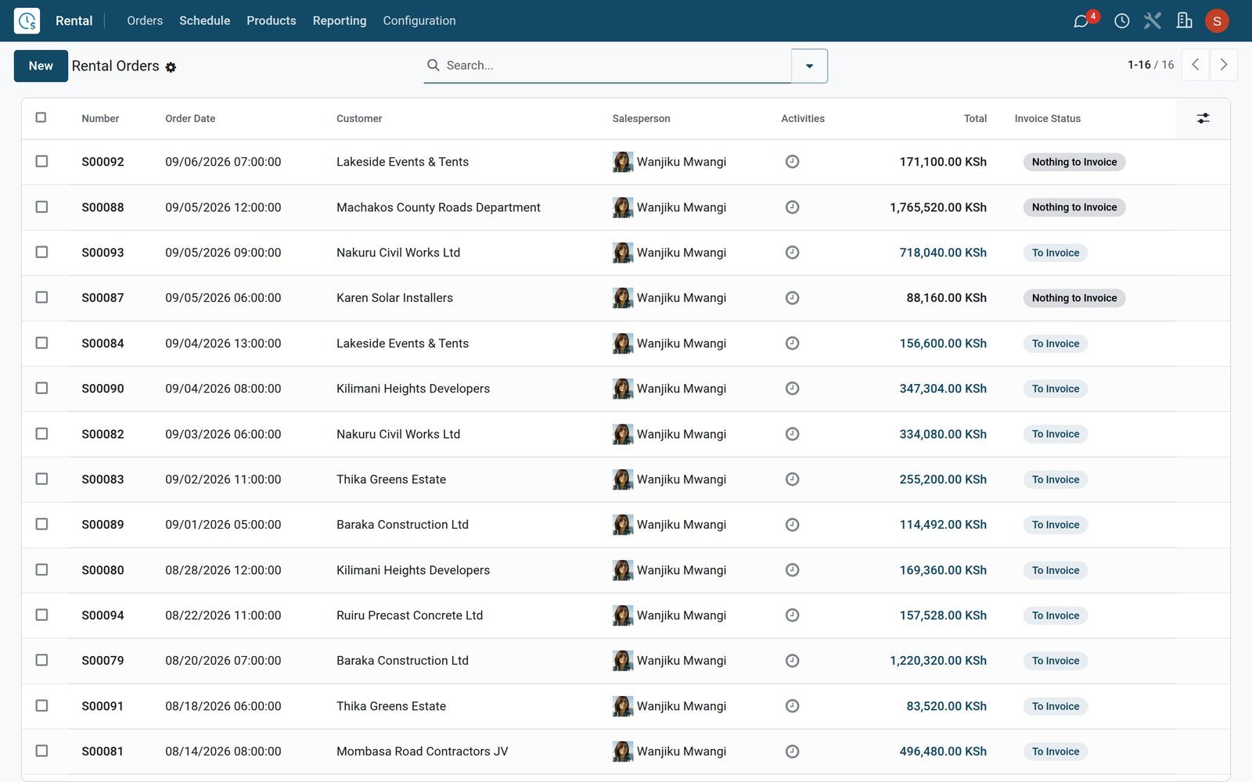Click the search magnifier icon
Screen dimensions: 1252x782
coord(433,65)
